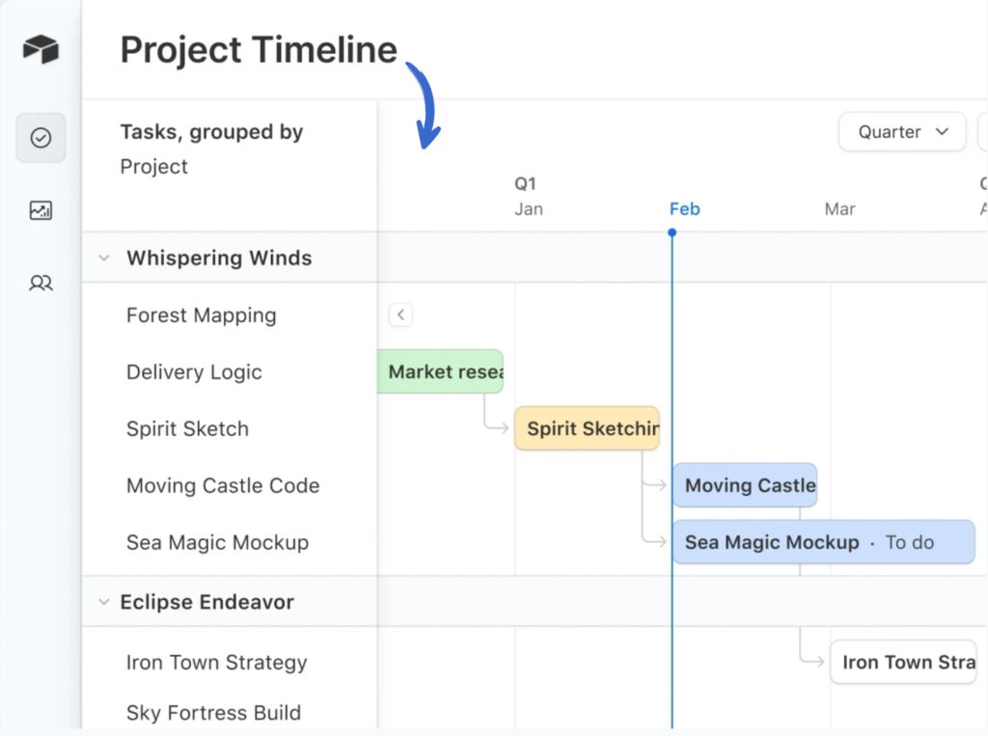Click the Tasks, grouped by heading
988x736 pixels.
click(211, 132)
